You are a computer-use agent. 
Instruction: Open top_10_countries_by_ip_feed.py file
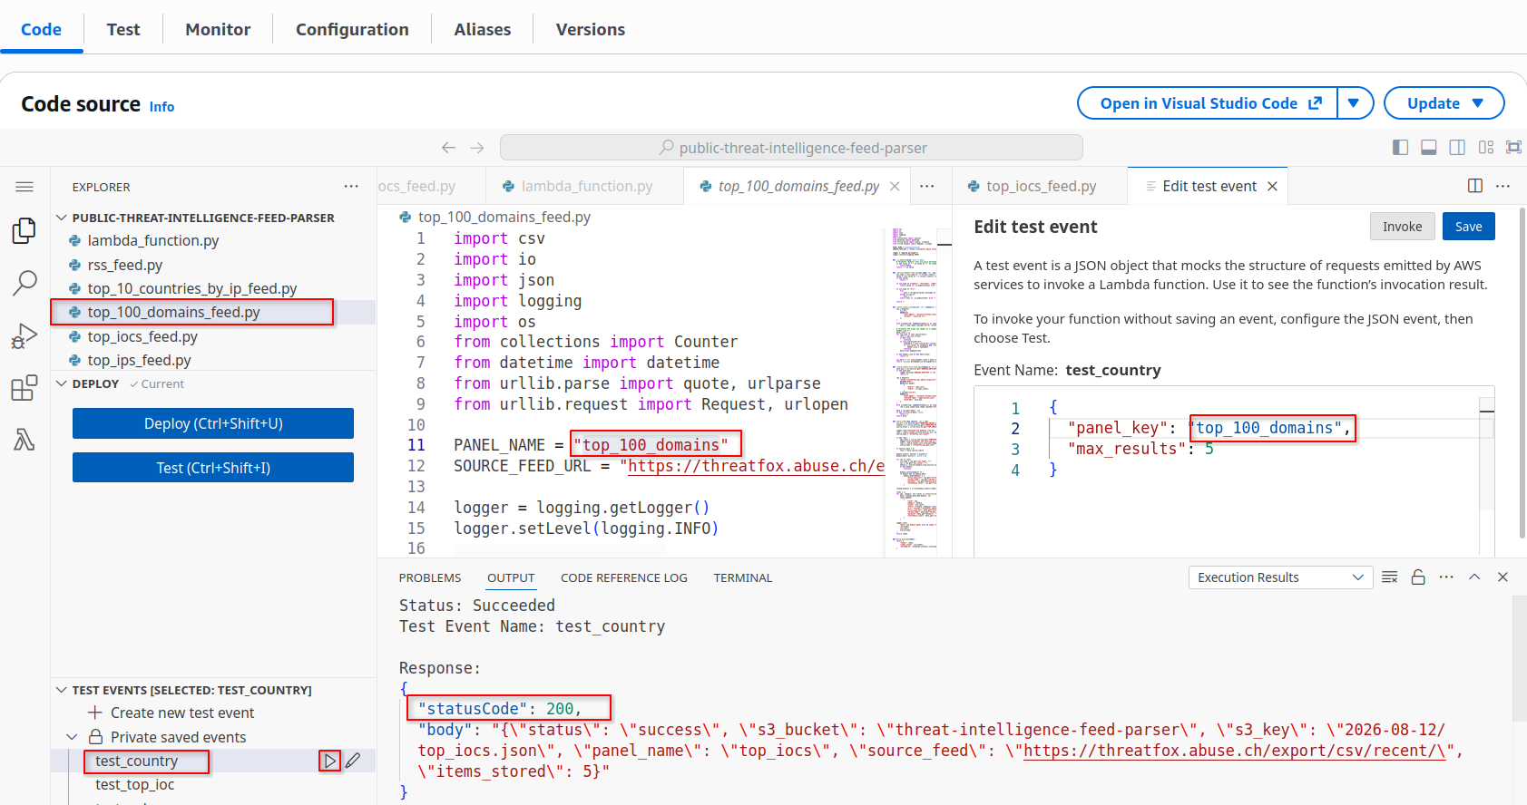coord(192,288)
